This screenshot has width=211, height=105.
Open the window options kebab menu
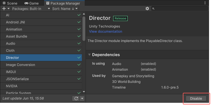[205, 3]
